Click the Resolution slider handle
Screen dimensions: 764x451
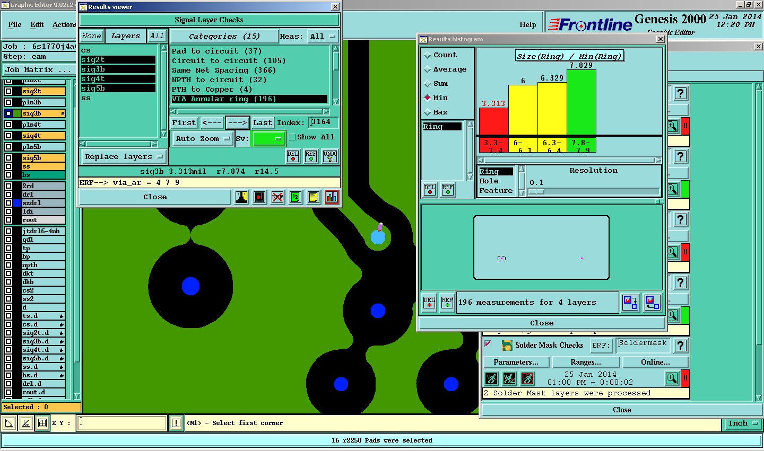(x=536, y=191)
